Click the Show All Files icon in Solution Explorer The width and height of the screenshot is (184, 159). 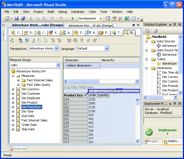click(x=155, y=31)
